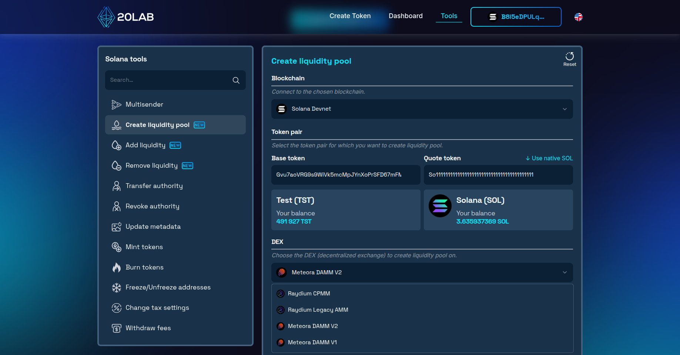The width and height of the screenshot is (680, 355).
Task: Click the 20LAB diamond logo icon
Action: point(106,17)
